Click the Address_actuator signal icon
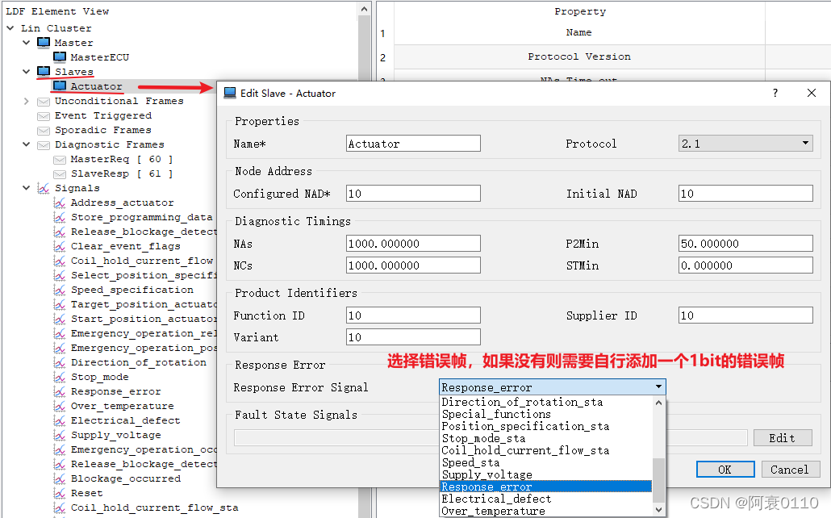This screenshot has height=518, width=831. pyautogui.click(x=60, y=203)
